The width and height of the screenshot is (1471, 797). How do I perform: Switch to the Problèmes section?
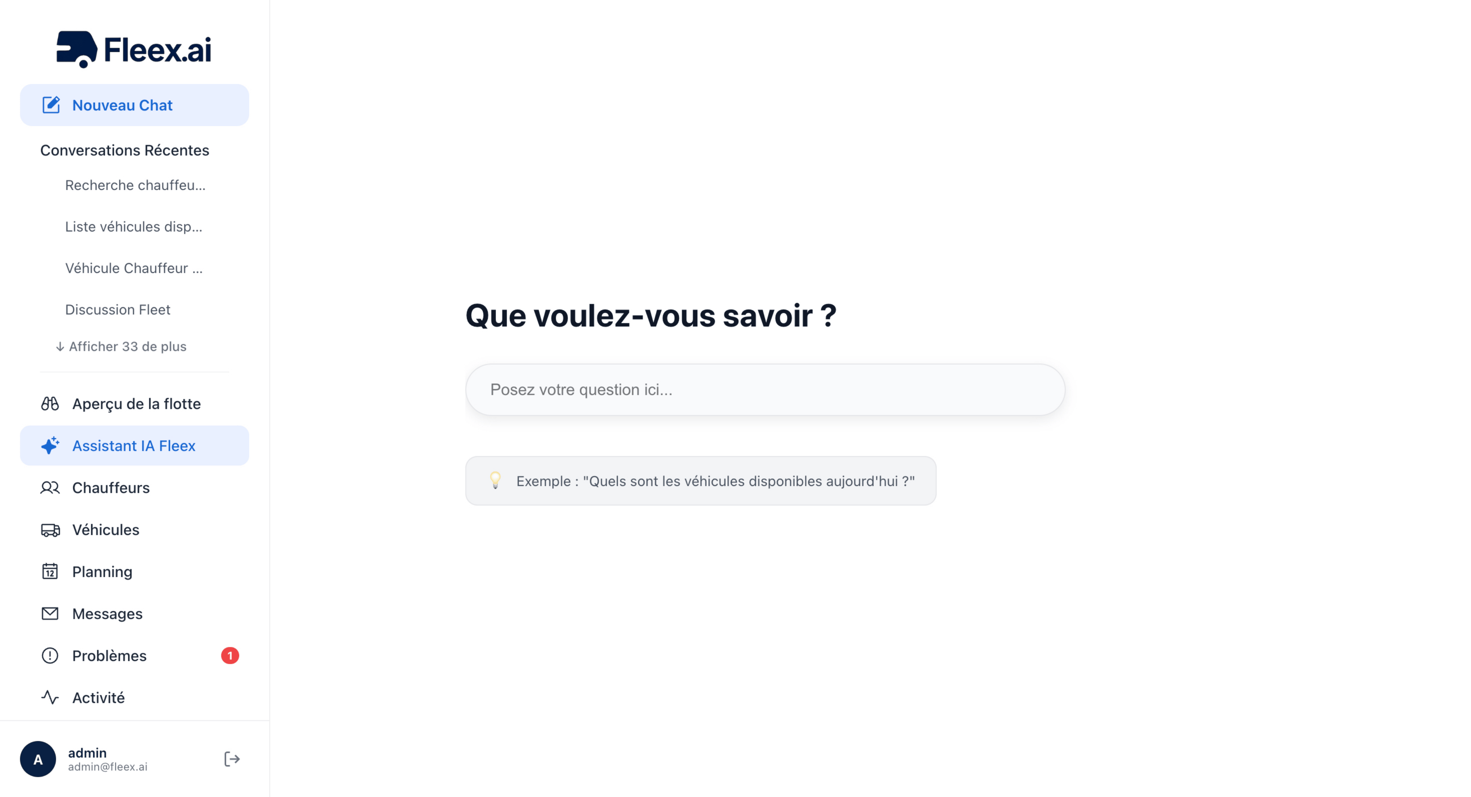point(108,656)
